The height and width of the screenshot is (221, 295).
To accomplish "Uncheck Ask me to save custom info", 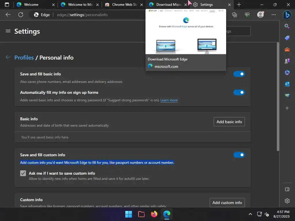I will 23,173.
